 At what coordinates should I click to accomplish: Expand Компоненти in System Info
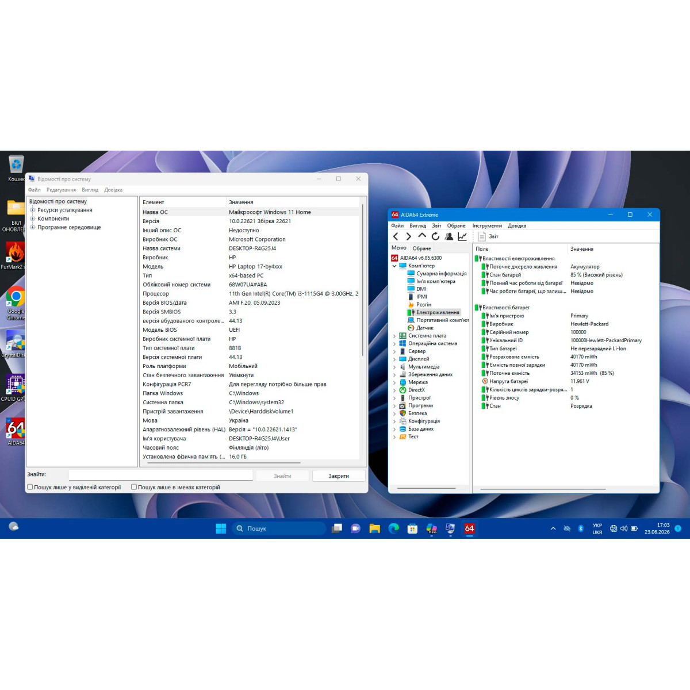(x=33, y=218)
